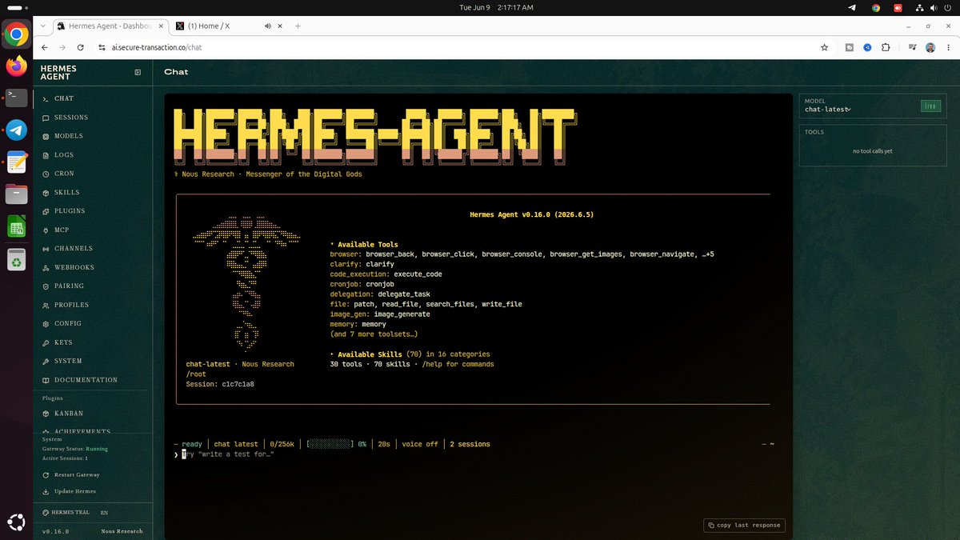Click the 2 sessions status entry
The height and width of the screenshot is (540, 960).
(x=470, y=444)
